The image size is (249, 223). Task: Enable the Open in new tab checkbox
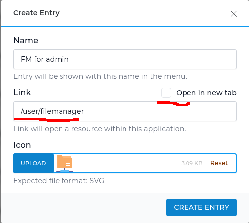point(166,93)
